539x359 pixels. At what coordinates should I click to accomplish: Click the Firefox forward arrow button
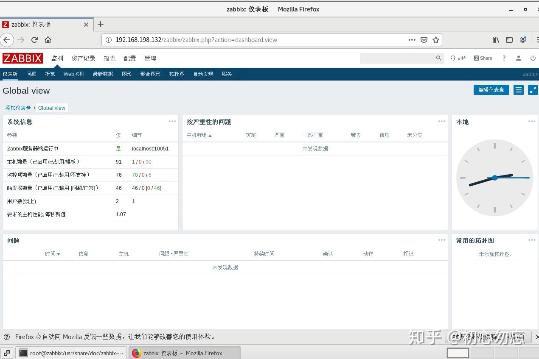pos(21,40)
